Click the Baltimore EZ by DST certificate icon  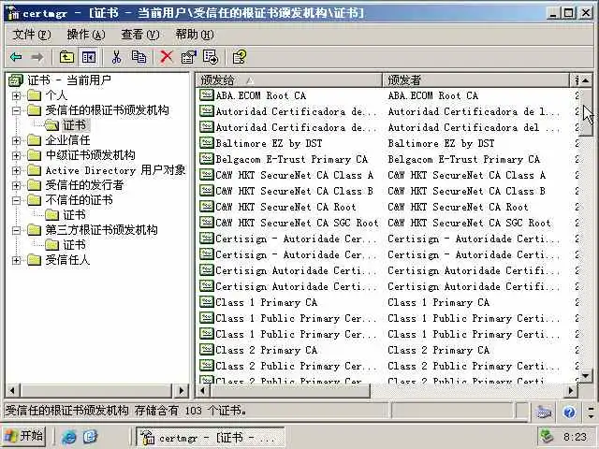[x=206, y=143]
